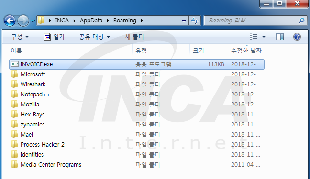Viewport: 310px width, 179px height.
Task: Click the 2011-04 date of Media Center Programs
Action: [245, 165]
